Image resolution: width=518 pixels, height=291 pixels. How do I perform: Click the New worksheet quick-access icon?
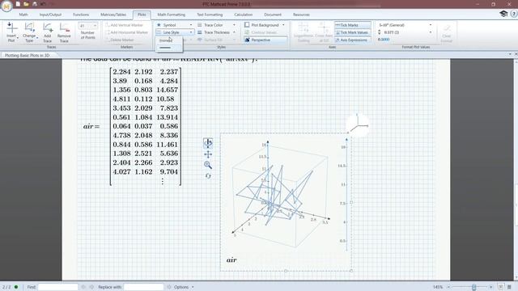(x=18, y=4)
